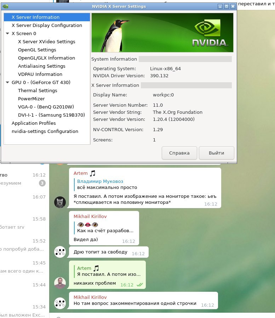Open Thermal Settings page
The width and height of the screenshot is (275, 318).
pos(38,90)
